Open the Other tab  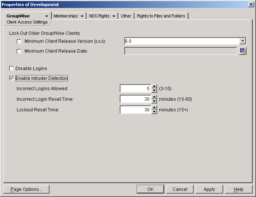126,16
